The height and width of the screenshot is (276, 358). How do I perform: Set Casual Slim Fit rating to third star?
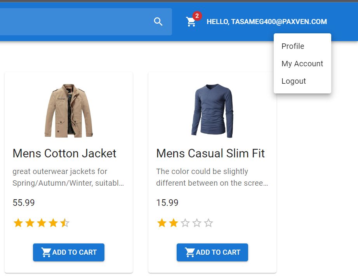pos(185,223)
